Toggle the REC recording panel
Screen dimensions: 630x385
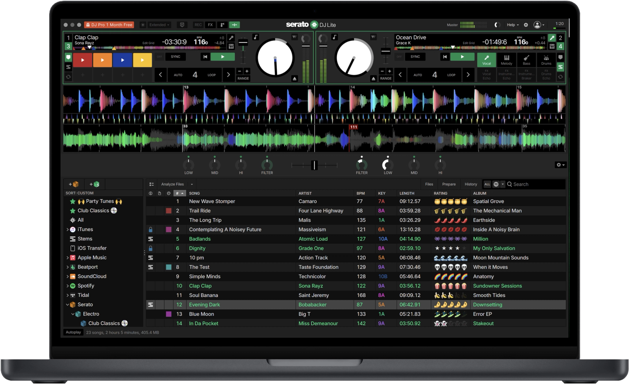click(x=198, y=25)
